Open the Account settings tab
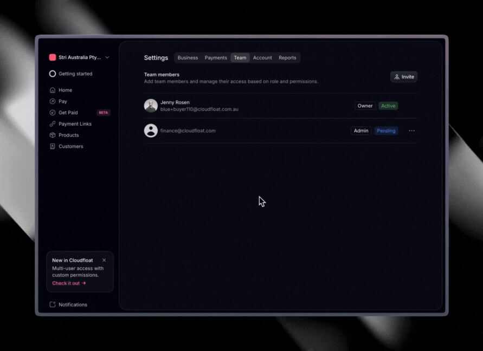The width and height of the screenshot is (483, 351). (x=262, y=57)
